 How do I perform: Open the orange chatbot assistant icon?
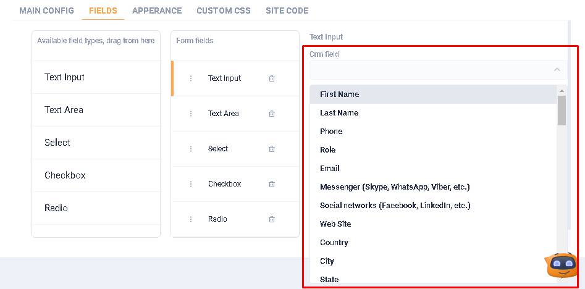[x=561, y=265]
